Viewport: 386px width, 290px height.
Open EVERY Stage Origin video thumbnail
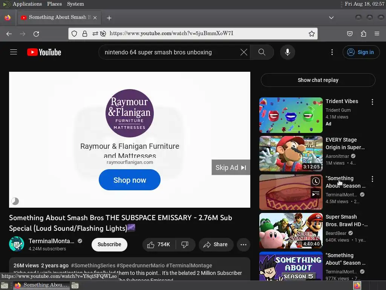pos(291,154)
